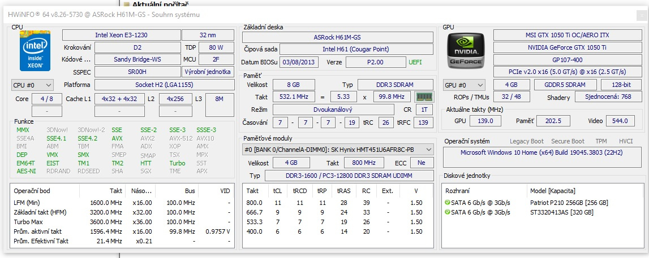Viewport: 649px width, 258px height.
Task: Click the Sandy Bridge-WS codename field
Action: coord(138,59)
